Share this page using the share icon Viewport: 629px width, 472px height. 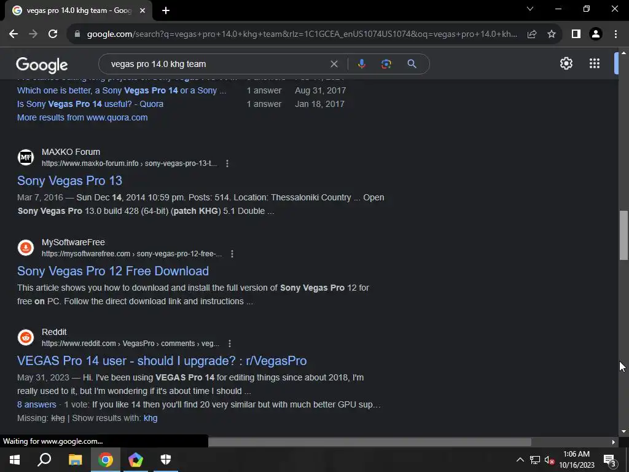click(x=532, y=34)
